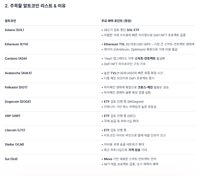Click the Sui (SUI) cell

click(11, 159)
